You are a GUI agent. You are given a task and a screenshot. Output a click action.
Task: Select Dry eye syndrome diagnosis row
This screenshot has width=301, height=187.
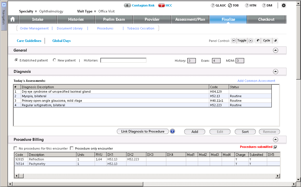(142, 92)
